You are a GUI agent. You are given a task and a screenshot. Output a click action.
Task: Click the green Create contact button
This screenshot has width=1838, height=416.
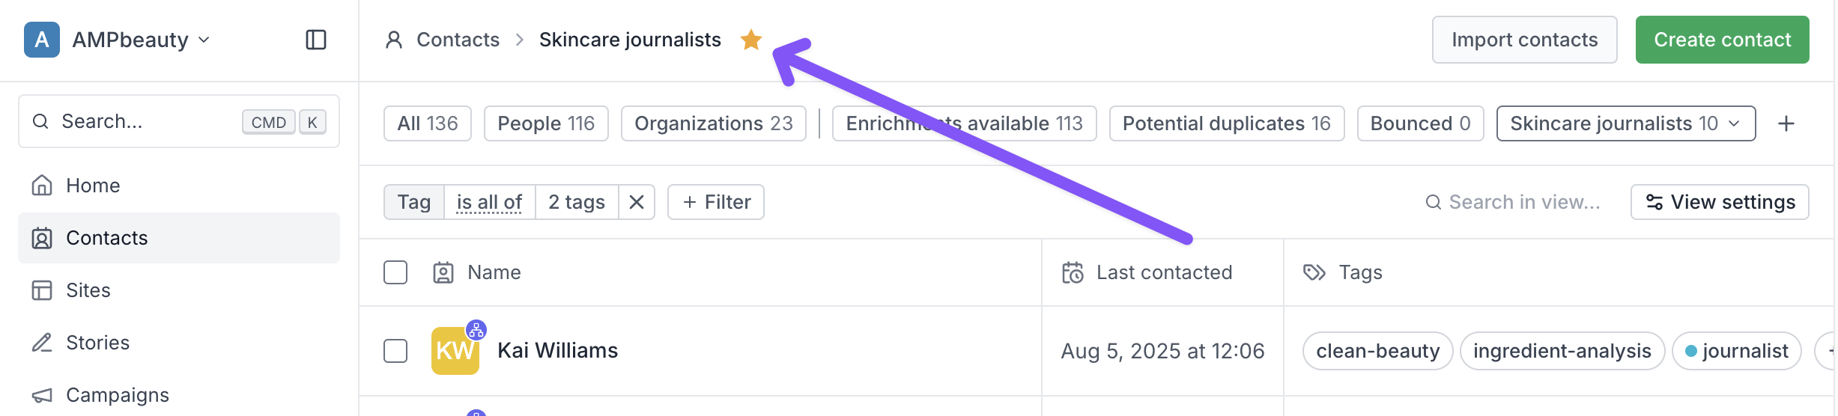1723,40
